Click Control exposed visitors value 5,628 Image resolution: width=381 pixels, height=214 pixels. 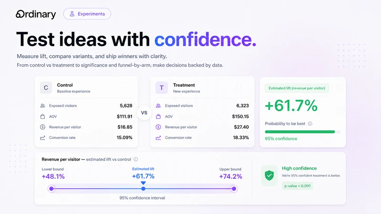tap(126, 106)
